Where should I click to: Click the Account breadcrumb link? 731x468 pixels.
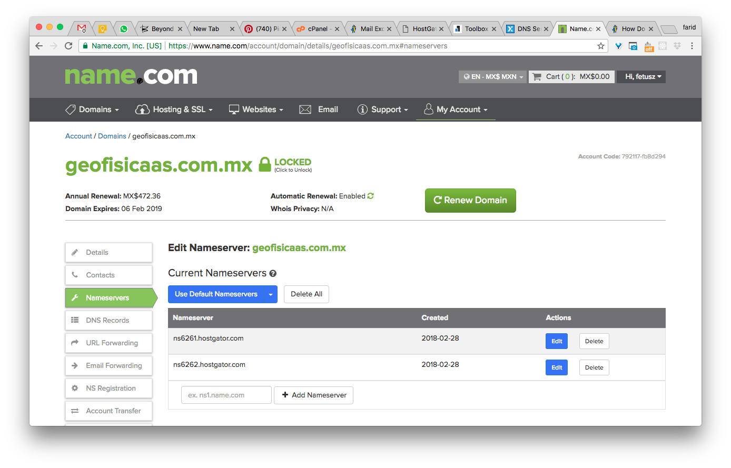click(78, 136)
